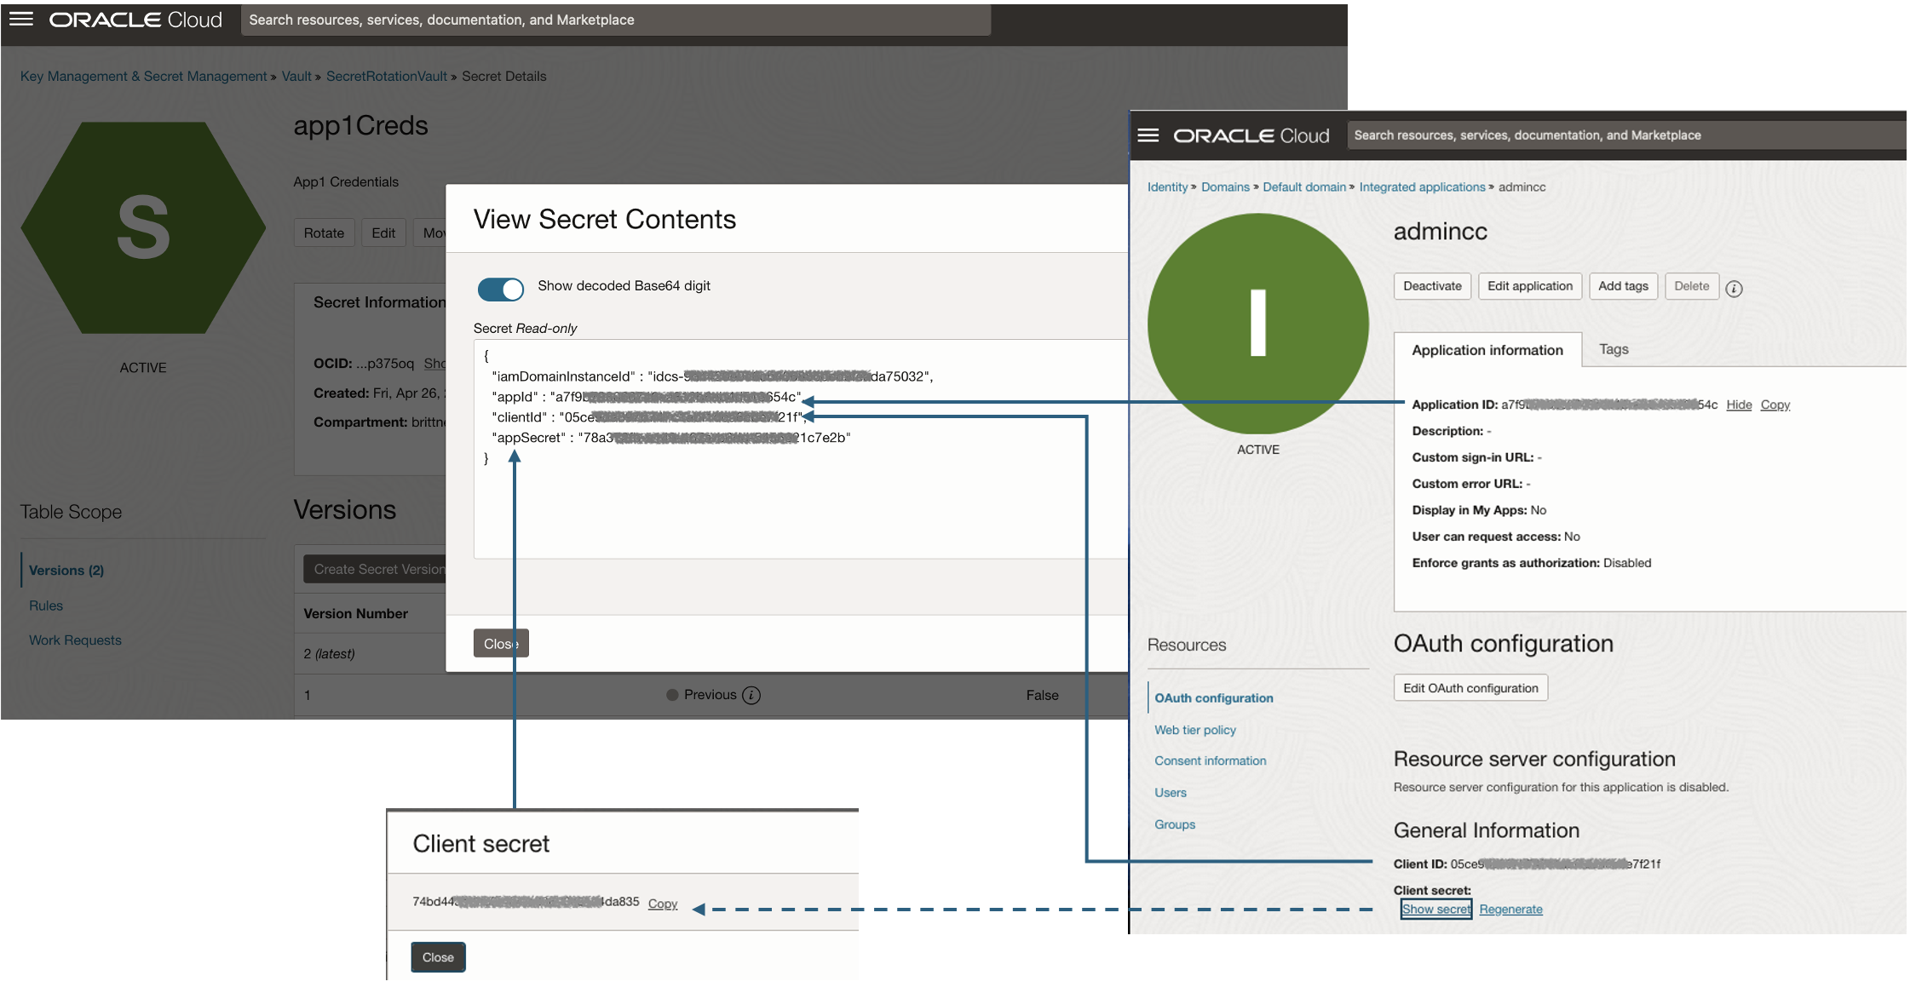
Task: Close the Client secret dialog
Action: [x=438, y=957]
